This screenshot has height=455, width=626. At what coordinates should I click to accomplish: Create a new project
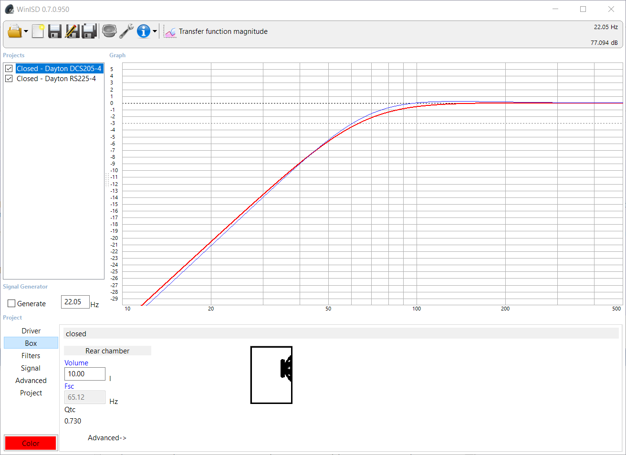click(x=38, y=31)
